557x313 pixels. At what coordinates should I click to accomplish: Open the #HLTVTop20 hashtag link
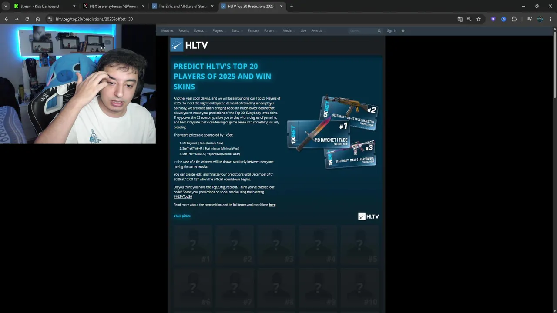pos(183,197)
